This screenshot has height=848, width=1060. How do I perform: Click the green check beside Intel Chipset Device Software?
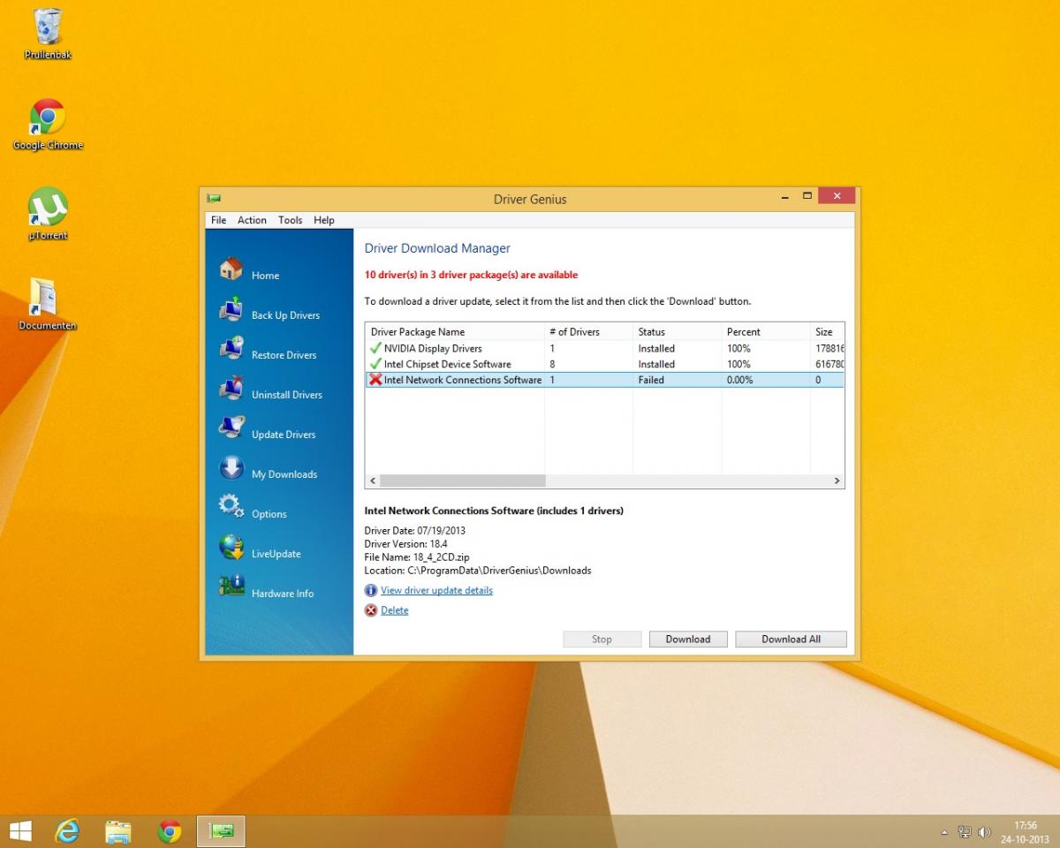tap(375, 364)
